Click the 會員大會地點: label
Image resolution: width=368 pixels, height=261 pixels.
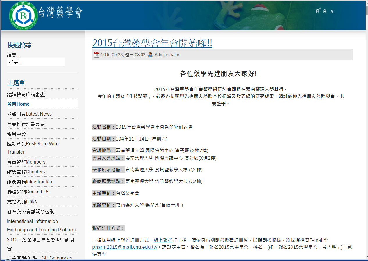click(109, 158)
